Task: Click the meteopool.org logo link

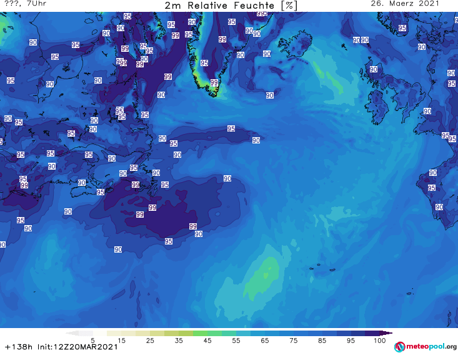Action: [426, 347]
